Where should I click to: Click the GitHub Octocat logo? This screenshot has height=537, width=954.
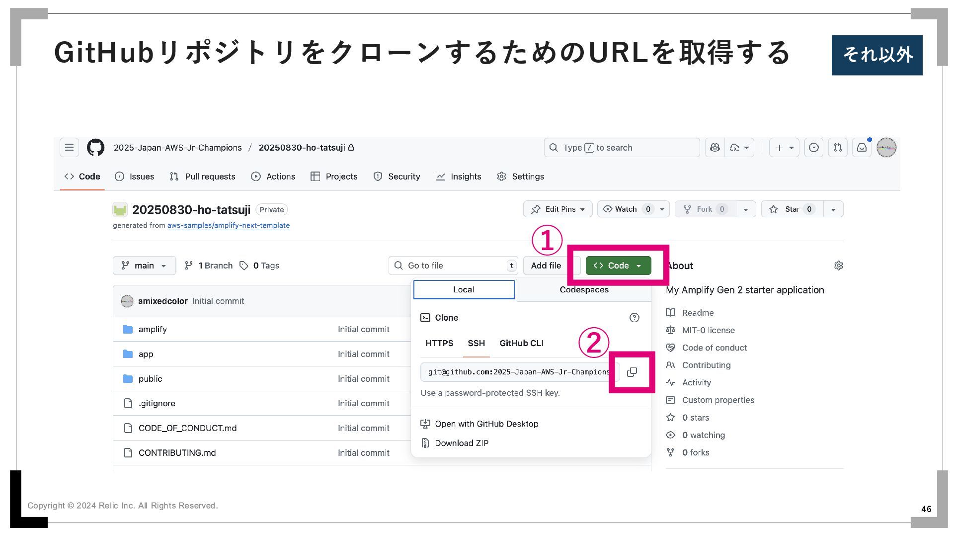pyautogui.click(x=96, y=148)
